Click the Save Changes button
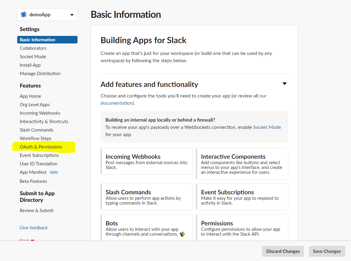The width and height of the screenshot is (351, 261). [x=327, y=251]
